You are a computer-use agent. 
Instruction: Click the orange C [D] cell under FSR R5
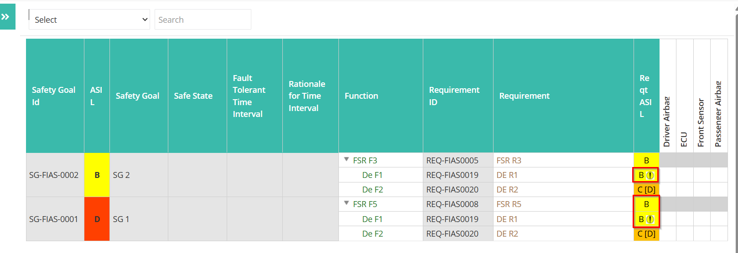646,234
